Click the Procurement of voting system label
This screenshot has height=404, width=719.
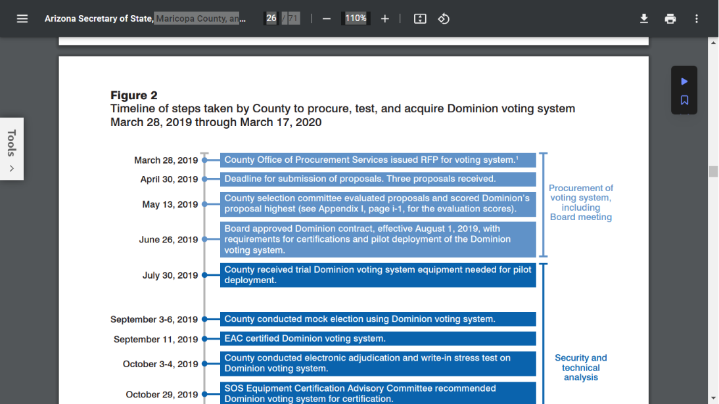580,203
